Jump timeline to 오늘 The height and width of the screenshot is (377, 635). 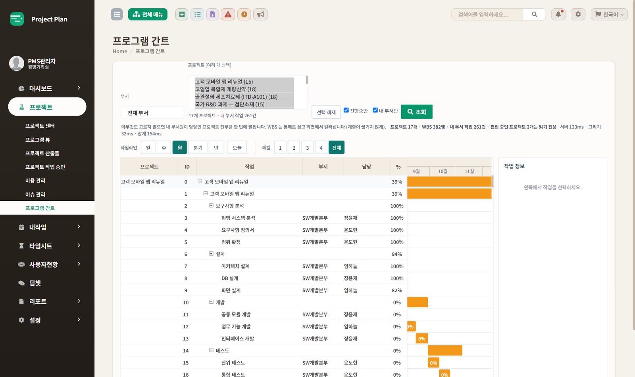[x=237, y=147]
